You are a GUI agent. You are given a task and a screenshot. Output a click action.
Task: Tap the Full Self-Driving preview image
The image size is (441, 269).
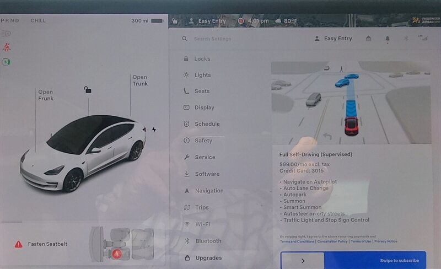[x=351, y=103]
